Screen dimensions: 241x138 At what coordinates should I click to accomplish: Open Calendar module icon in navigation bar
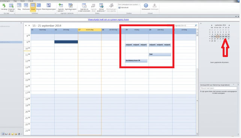point(3,134)
